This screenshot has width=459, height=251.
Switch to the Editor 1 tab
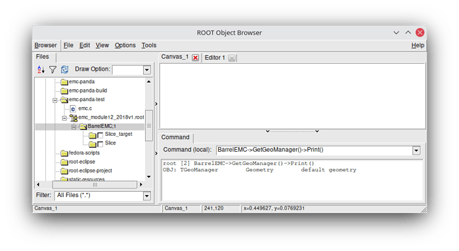pos(215,58)
